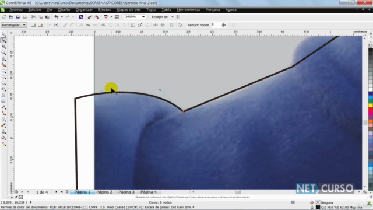The height and width of the screenshot is (210, 373).
Task: Pick the Smart Fill tool
Action: point(3,65)
